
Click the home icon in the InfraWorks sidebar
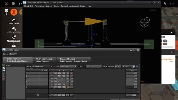pyautogui.click(x=6, y=11)
